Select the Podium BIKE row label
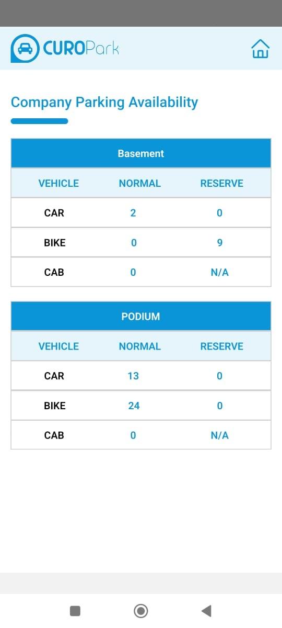This screenshot has width=282, height=628. [55, 406]
